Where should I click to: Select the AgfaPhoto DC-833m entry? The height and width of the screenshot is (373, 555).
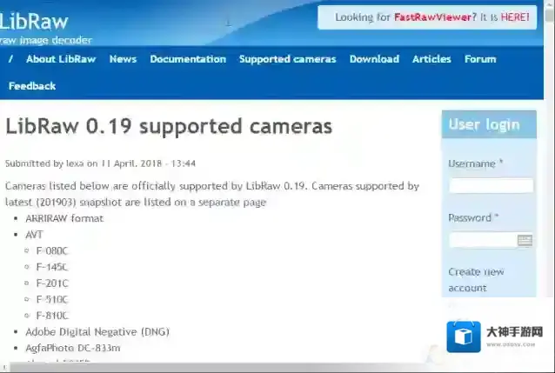(73, 348)
